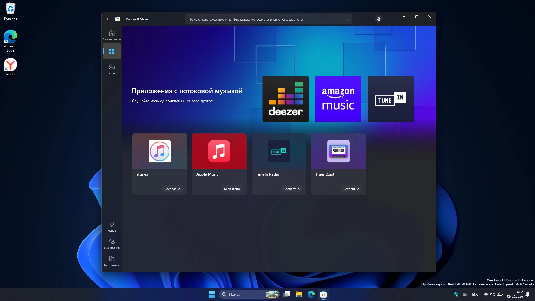
Task: Open the Библиотека library section
Action: pyautogui.click(x=111, y=261)
